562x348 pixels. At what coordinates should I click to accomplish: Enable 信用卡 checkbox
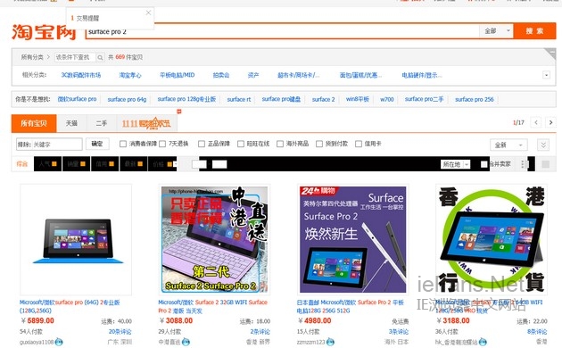(x=359, y=144)
